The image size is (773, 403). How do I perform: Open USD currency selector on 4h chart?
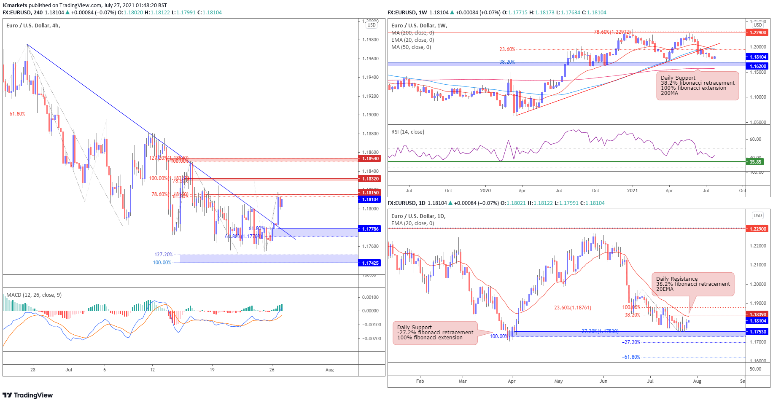371,25
